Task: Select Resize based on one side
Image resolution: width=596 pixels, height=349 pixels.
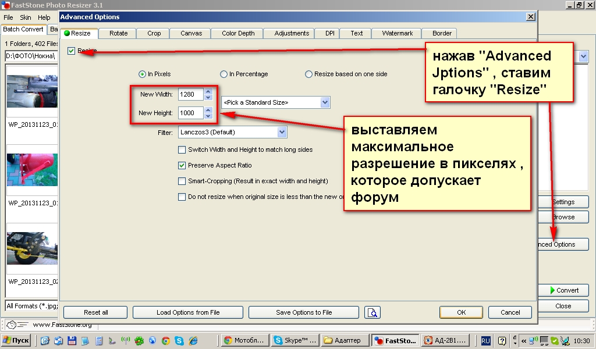Action: point(308,74)
